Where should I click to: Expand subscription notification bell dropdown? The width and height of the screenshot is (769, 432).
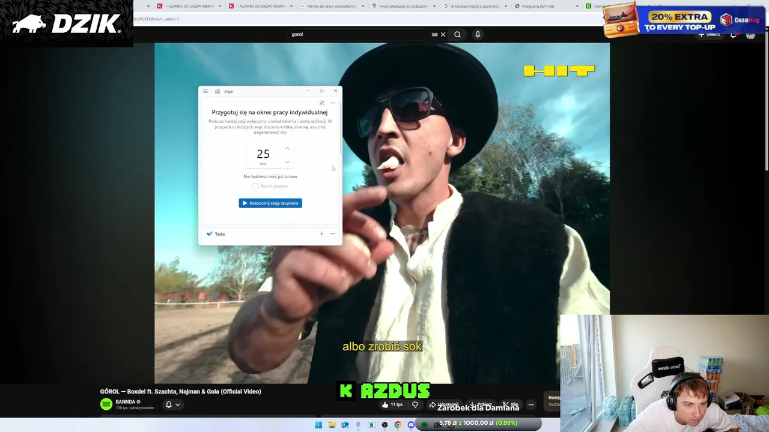click(x=172, y=404)
